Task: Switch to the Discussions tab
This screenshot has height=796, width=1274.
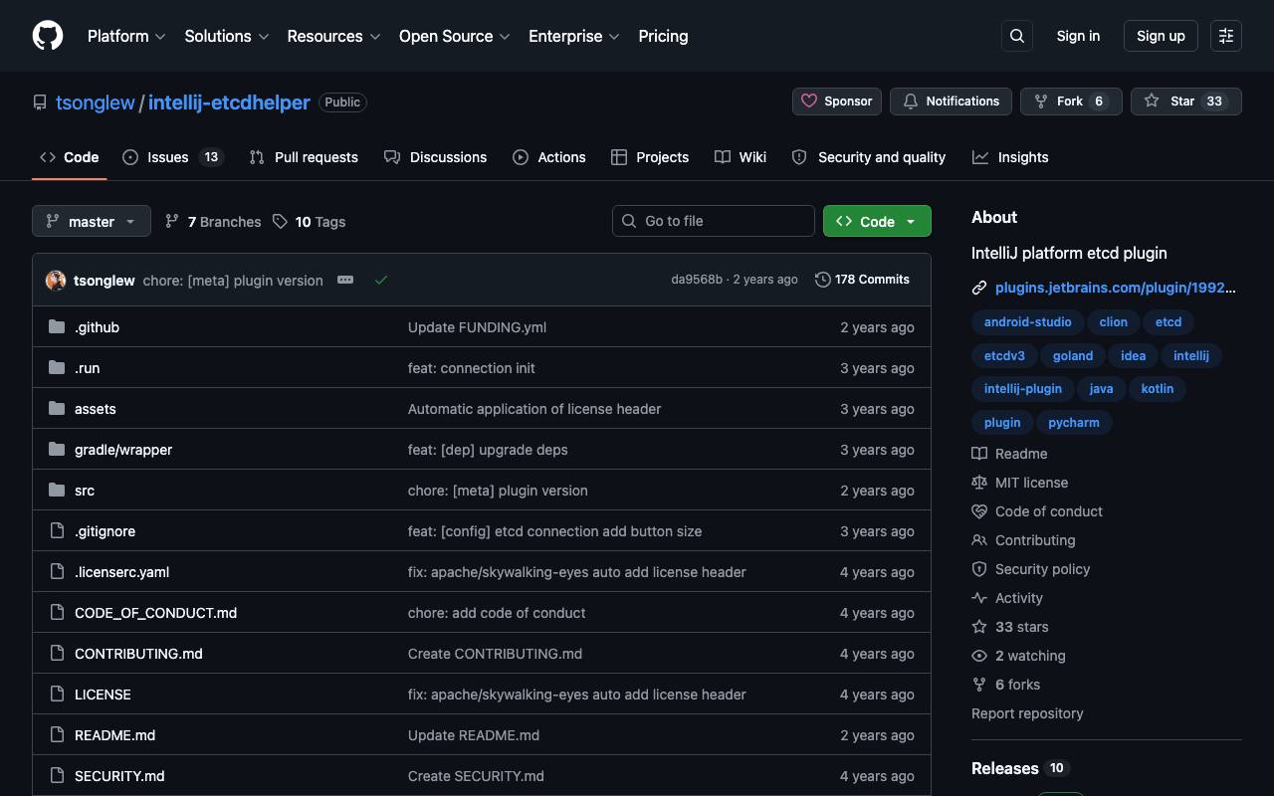Action: click(x=435, y=157)
